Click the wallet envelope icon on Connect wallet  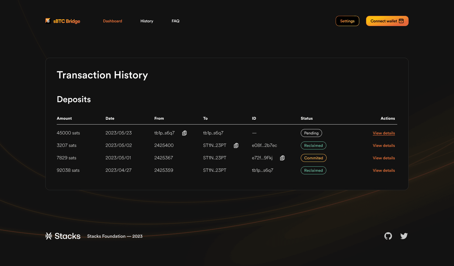tap(402, 21)
